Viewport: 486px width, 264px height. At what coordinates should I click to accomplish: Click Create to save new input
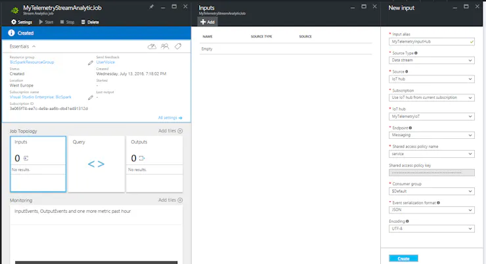pyautogui.click(x=403, y=259)
